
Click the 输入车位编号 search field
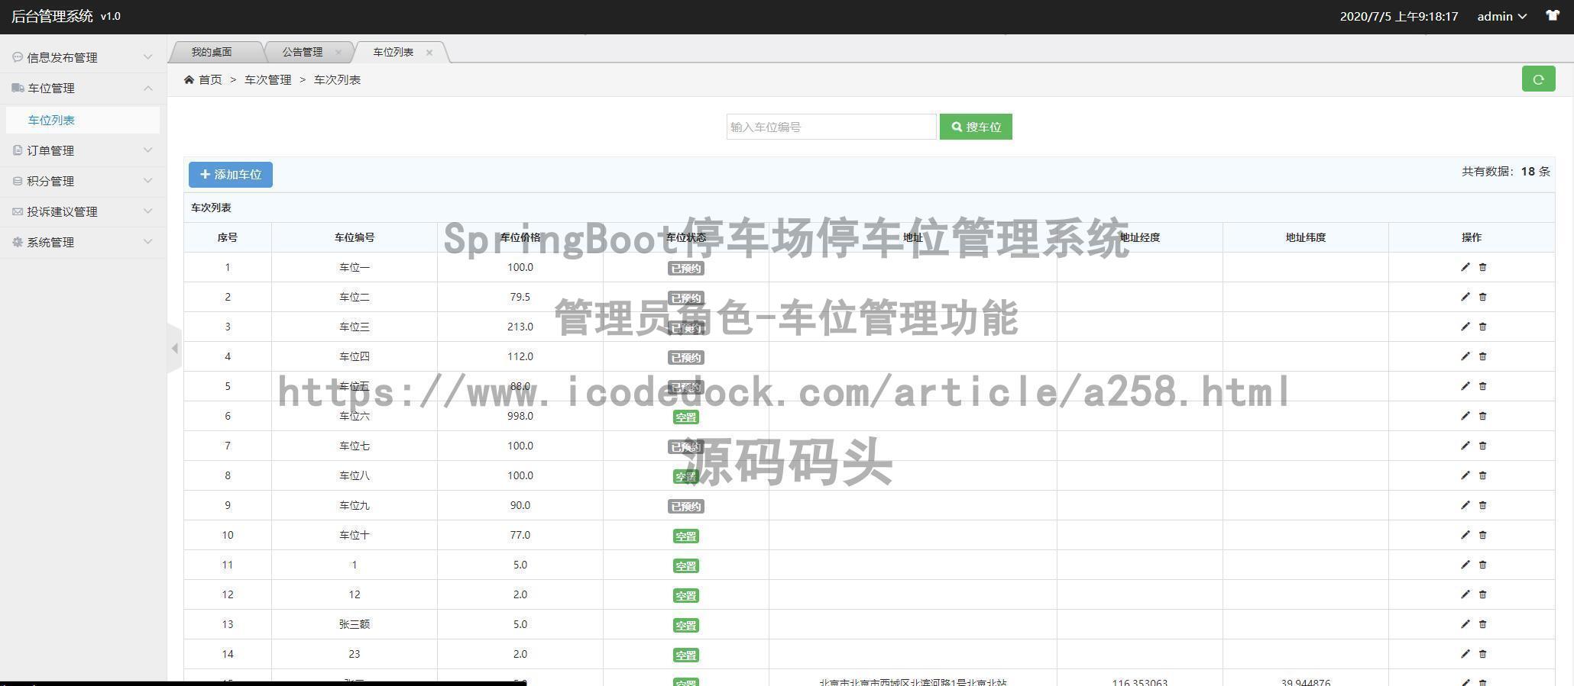[x=831, y=127]
